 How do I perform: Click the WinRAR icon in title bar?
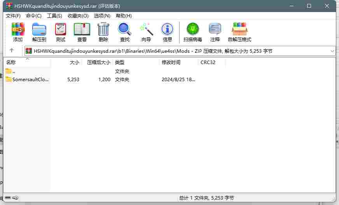9,6
